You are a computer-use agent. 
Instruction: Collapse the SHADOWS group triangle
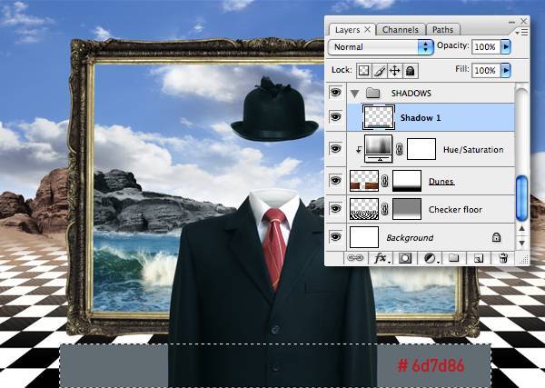click(354, 94)
